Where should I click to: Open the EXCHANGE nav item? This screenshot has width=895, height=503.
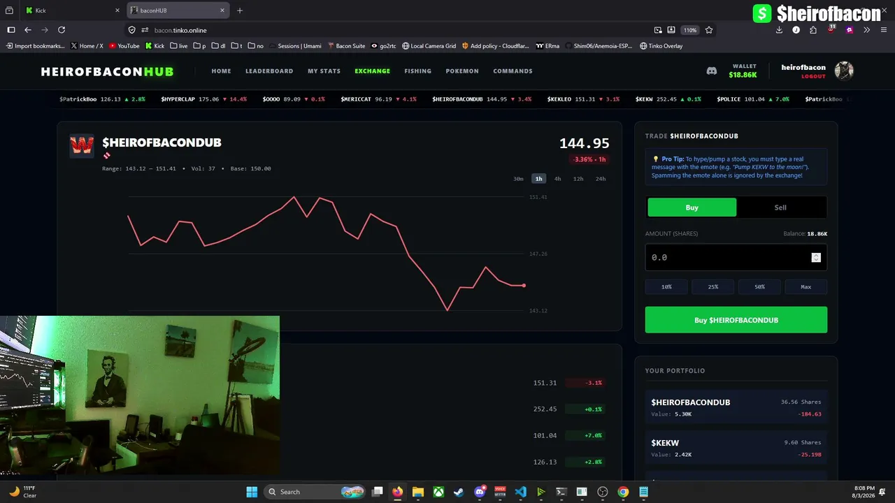tap(372, 71)
